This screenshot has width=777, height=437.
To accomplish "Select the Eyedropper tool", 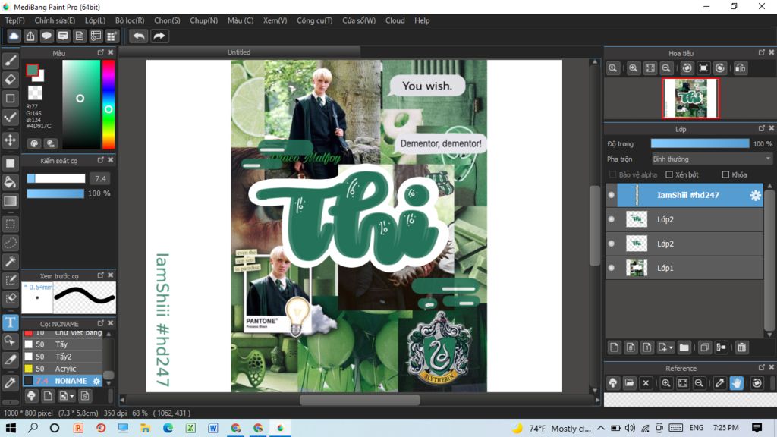I will 10,382.
